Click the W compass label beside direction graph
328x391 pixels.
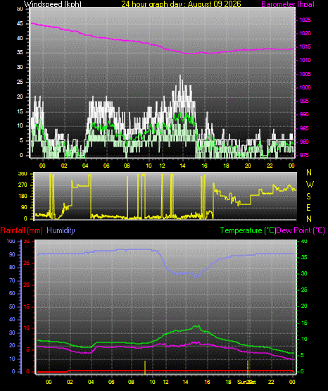(x=310, y=185)
